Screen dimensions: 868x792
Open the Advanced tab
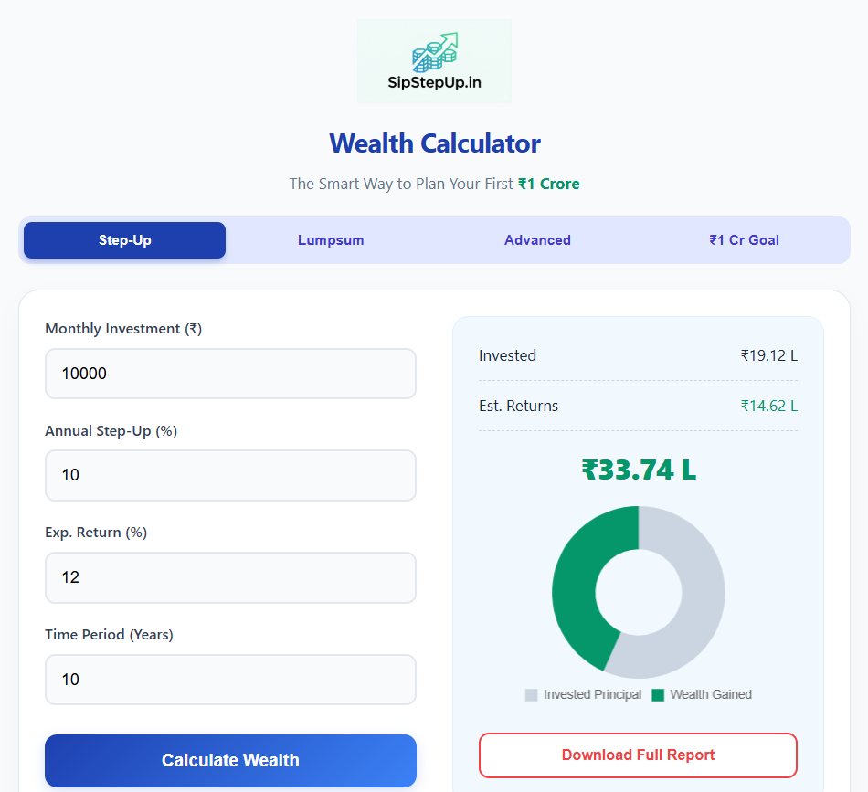(537, 240)
